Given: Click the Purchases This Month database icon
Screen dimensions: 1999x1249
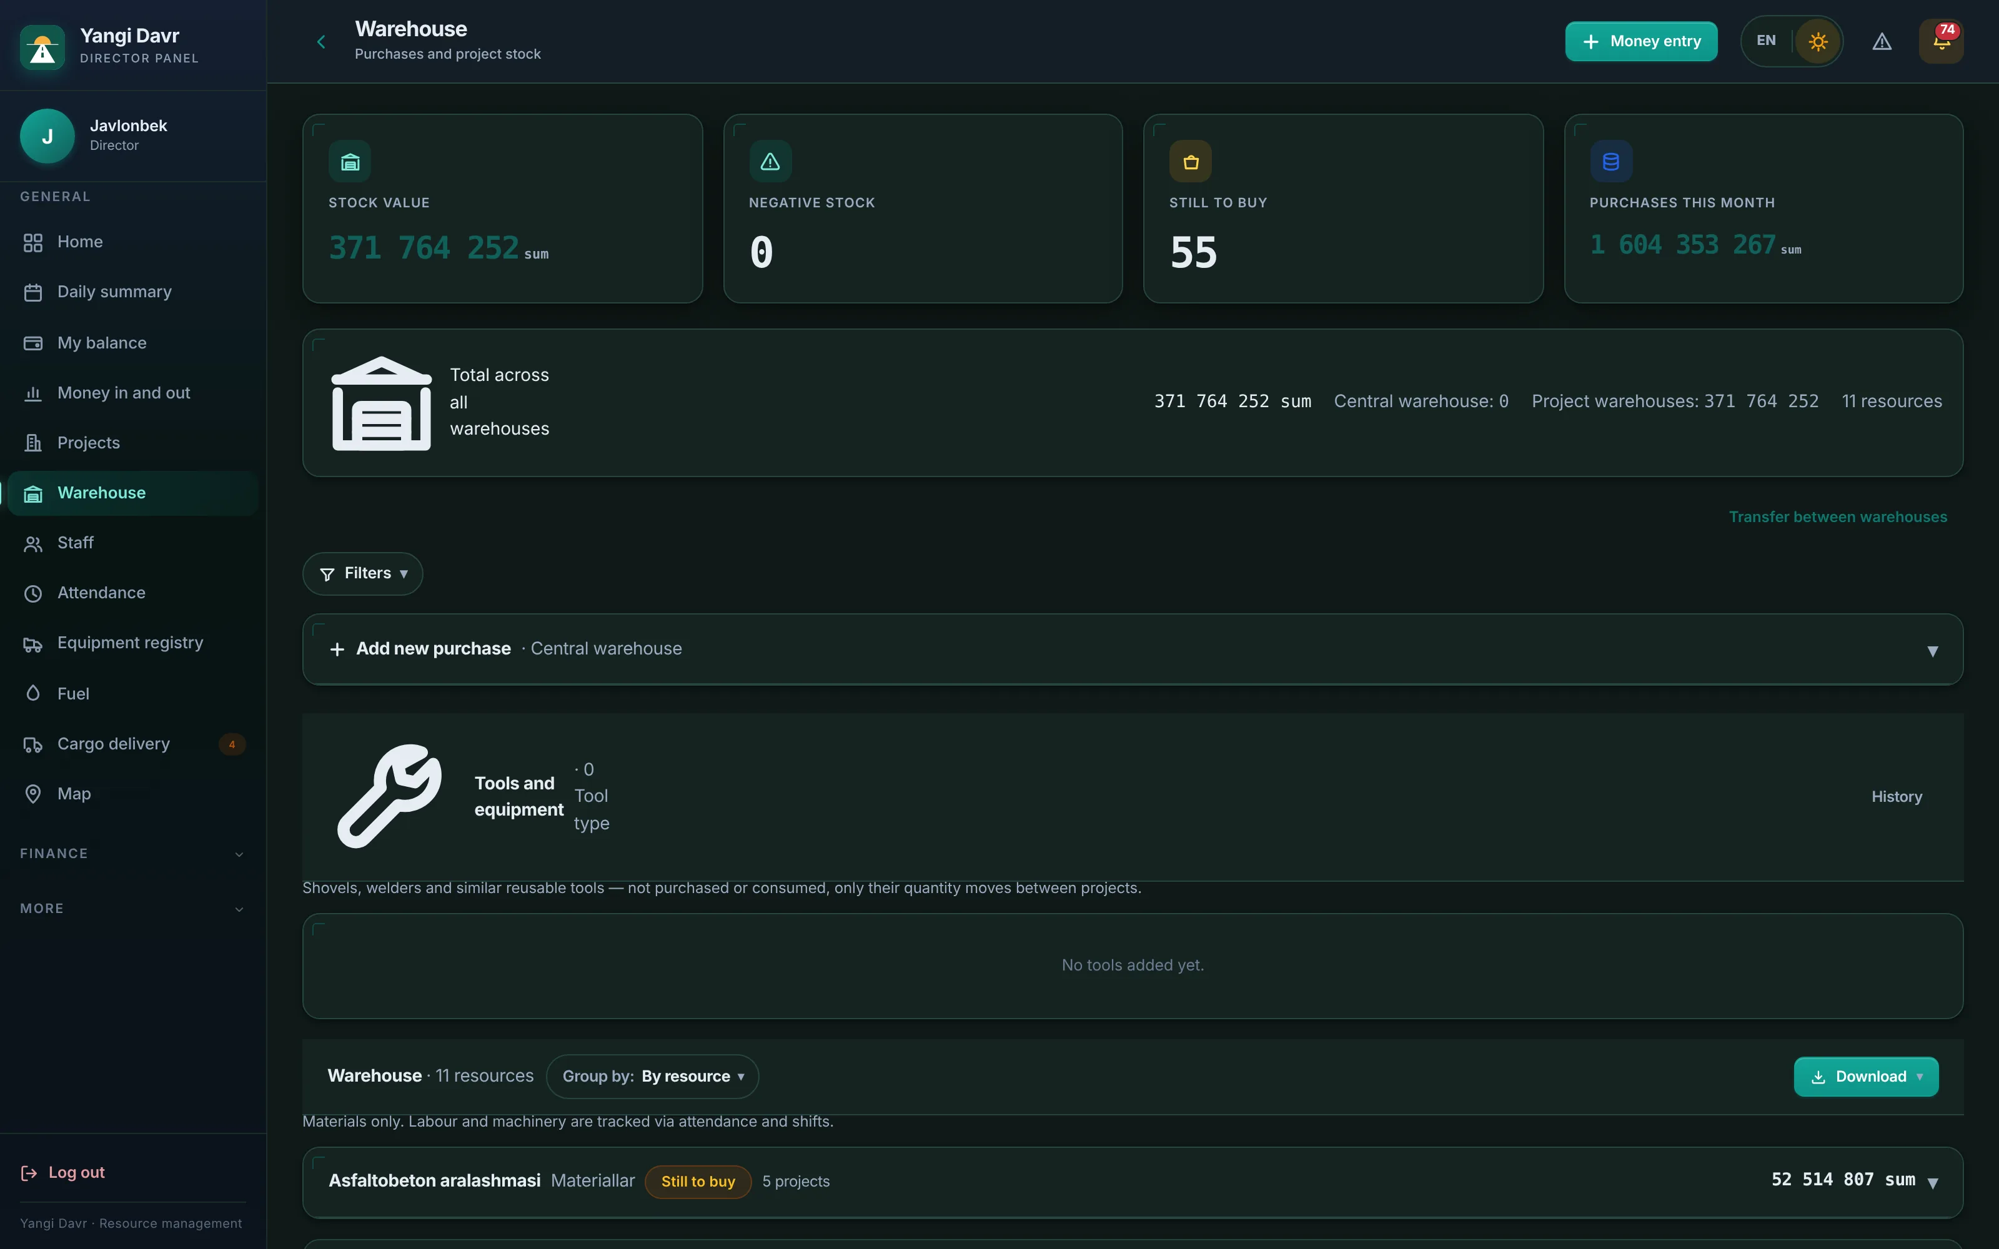Looking at the screenshot, I should [x=1611, y=161].
